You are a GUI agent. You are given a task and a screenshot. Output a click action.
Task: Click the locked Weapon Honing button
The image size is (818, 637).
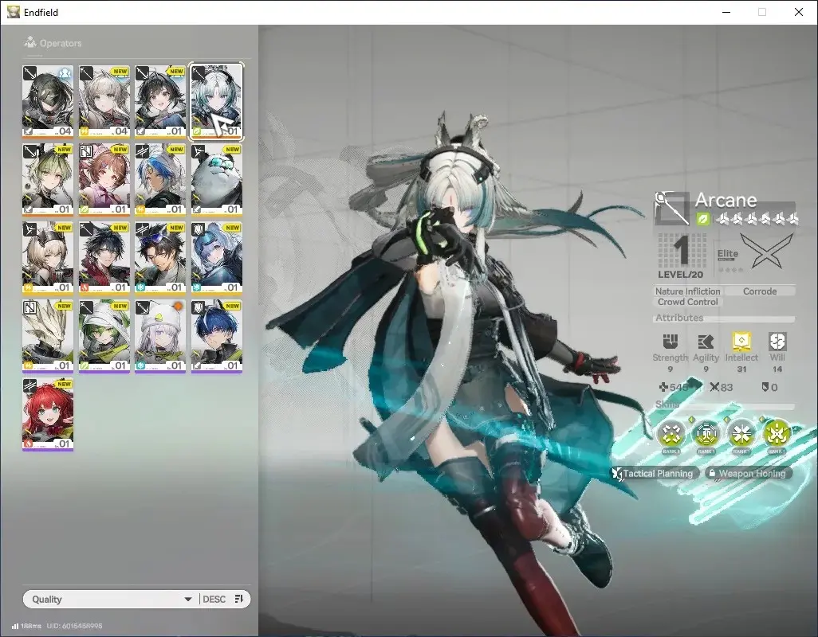(748, 474)
